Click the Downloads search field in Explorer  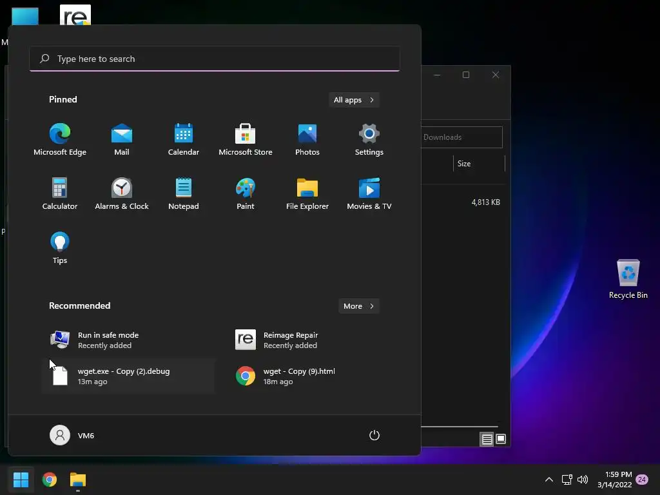(x=461, y=137)
